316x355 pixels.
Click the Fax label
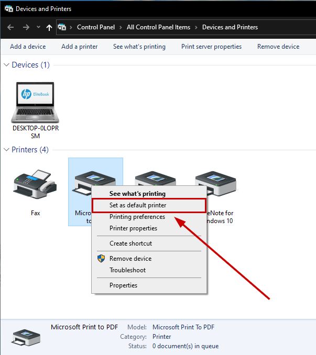pyautogui.click(x=35, y=213)
